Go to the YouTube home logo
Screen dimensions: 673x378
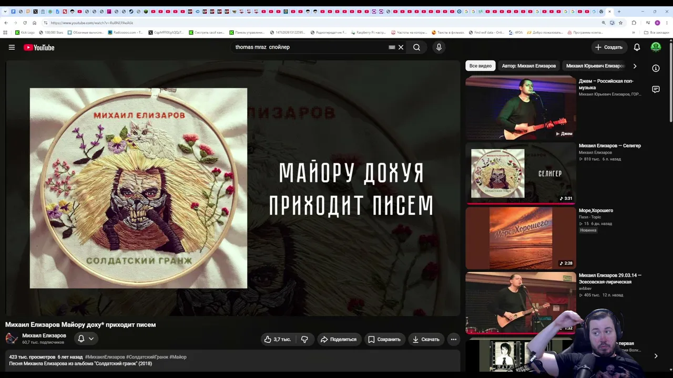coord(39,47)
